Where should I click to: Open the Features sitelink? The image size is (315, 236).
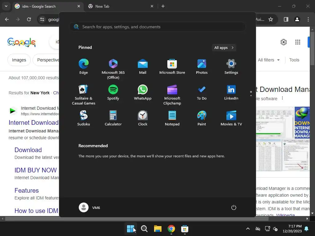[26, 191]
